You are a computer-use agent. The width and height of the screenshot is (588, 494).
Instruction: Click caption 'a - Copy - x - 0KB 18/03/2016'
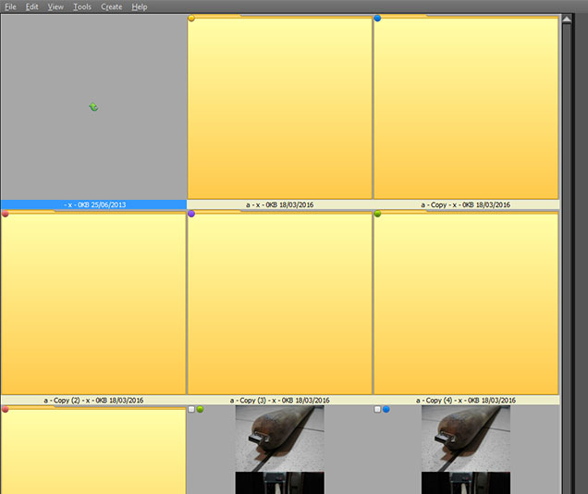pyautogui.click(x=465, y=204)
